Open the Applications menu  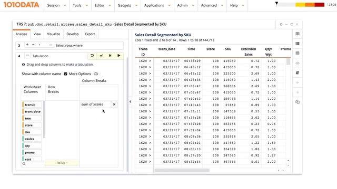click(157, 5)
